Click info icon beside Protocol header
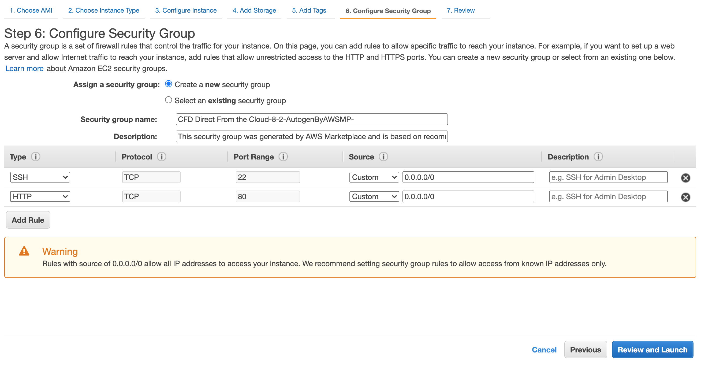 click(161, 157)
